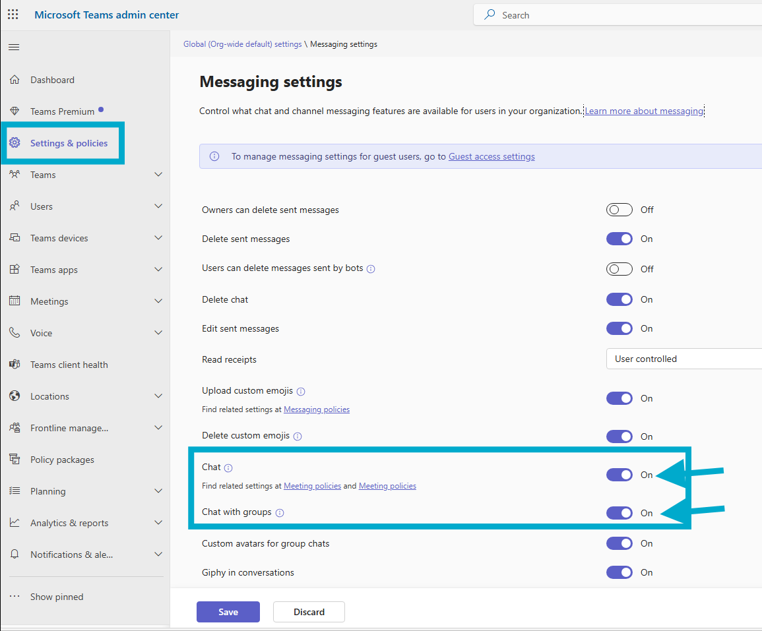The image size is (762, 631).
Task: Disable the Edit sent messages toggle
Action: point(619,329)
